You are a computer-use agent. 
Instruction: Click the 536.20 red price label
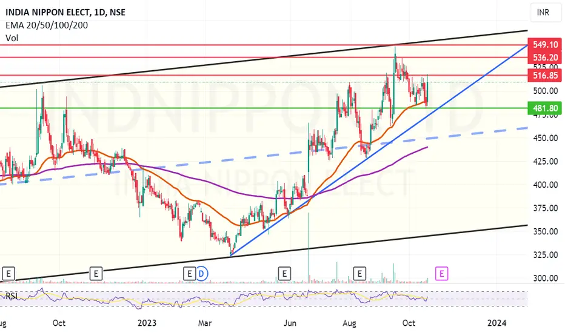(545, 58)
